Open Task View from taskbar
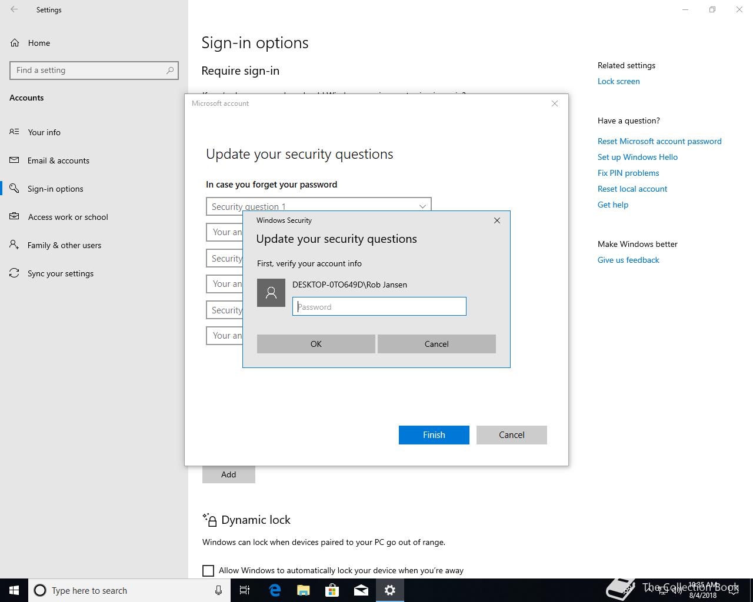 [x=245, y=590]
